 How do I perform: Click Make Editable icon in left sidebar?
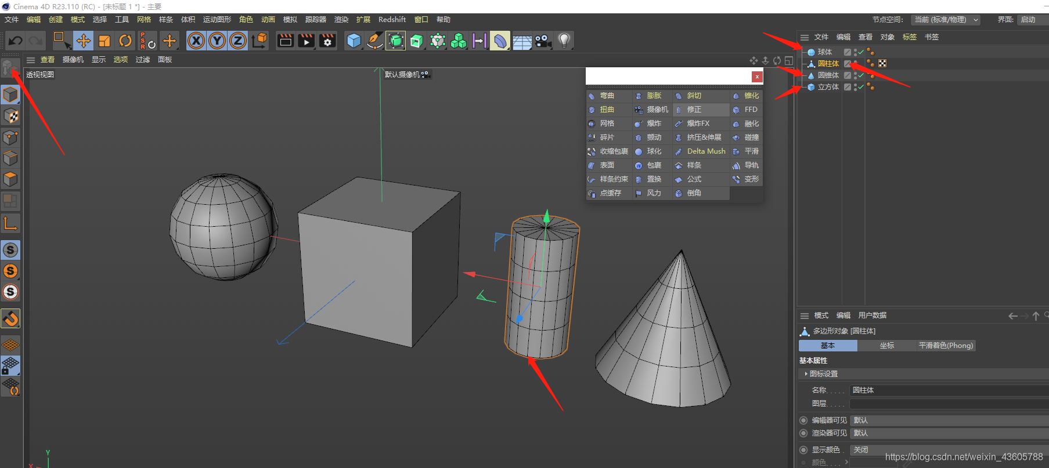(10, 68)
